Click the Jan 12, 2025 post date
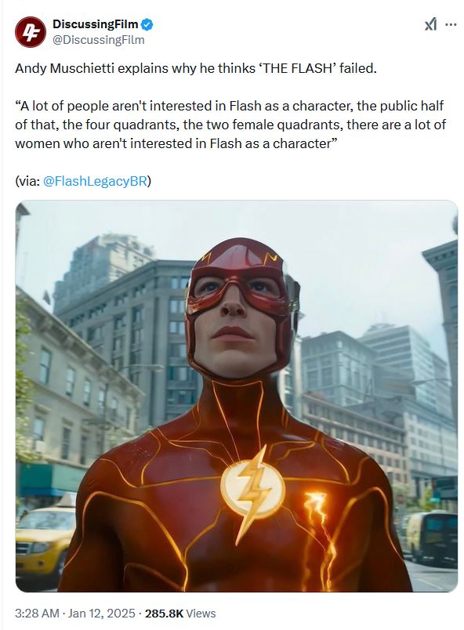The height and width of the screenshot is (630, 464). pos(102,614)
